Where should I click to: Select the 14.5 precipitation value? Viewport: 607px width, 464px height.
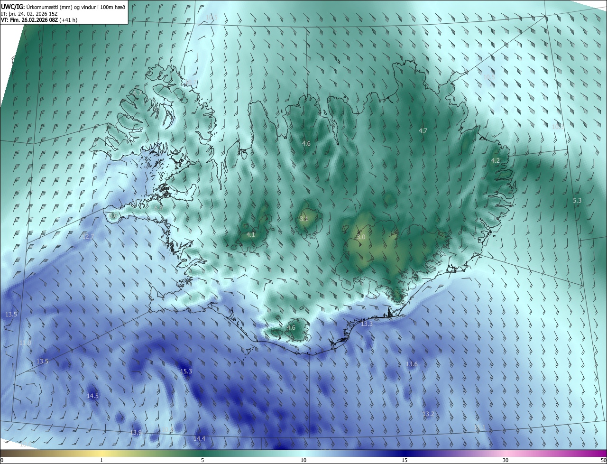93,396
